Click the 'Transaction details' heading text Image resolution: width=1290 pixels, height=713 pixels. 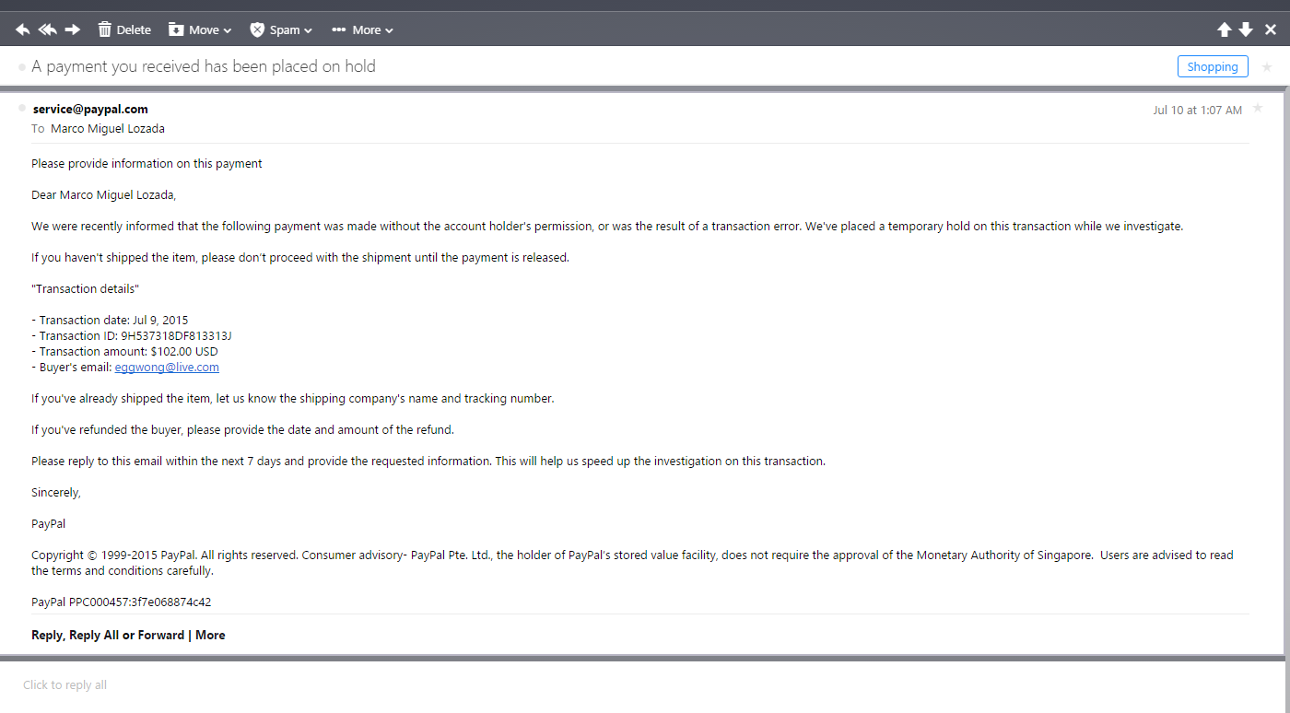[85, 288]
